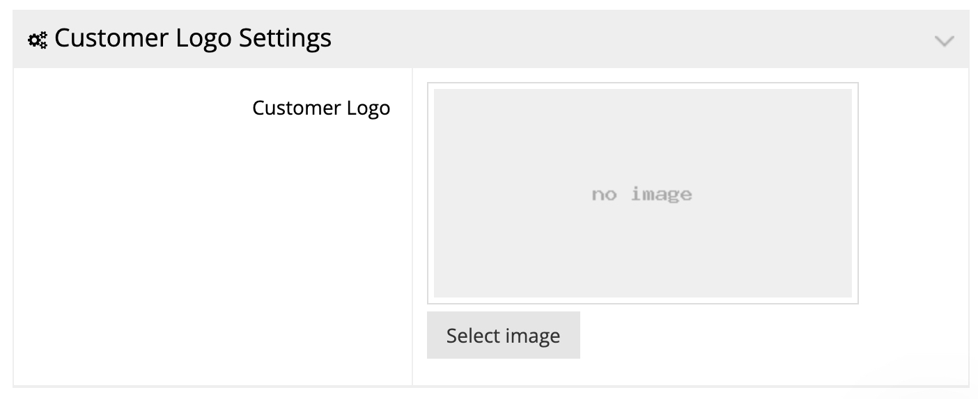Collapse the Customer Logo Settings panel chevron
The height and width of the screenshot is (399, 978).
944,40
